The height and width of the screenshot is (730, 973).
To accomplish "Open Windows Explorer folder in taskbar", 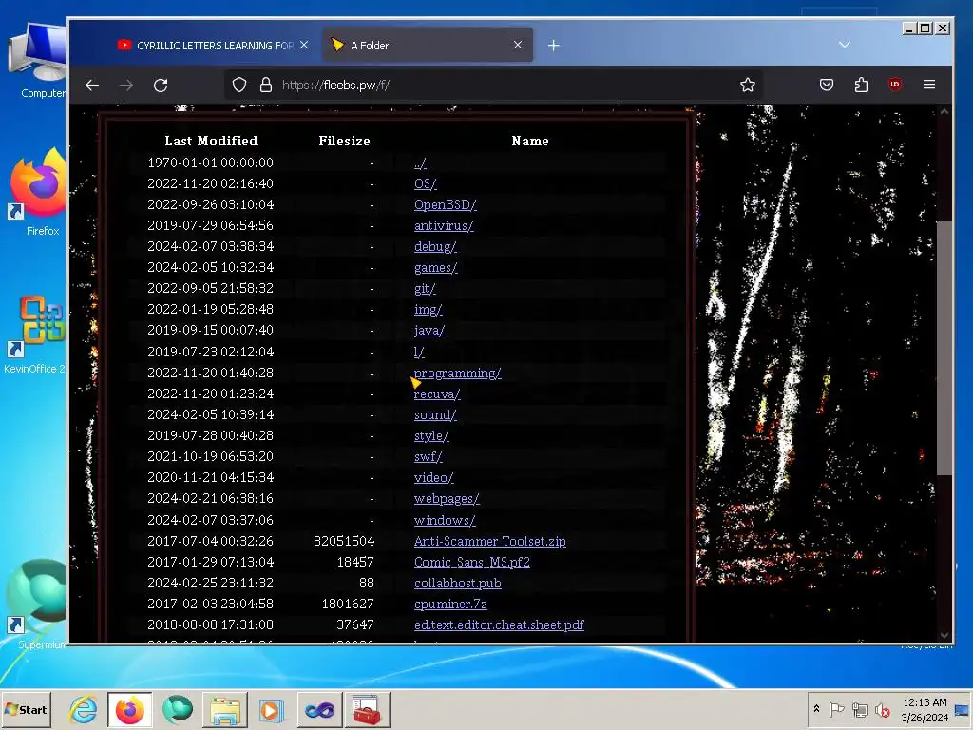I will point(224,710).
